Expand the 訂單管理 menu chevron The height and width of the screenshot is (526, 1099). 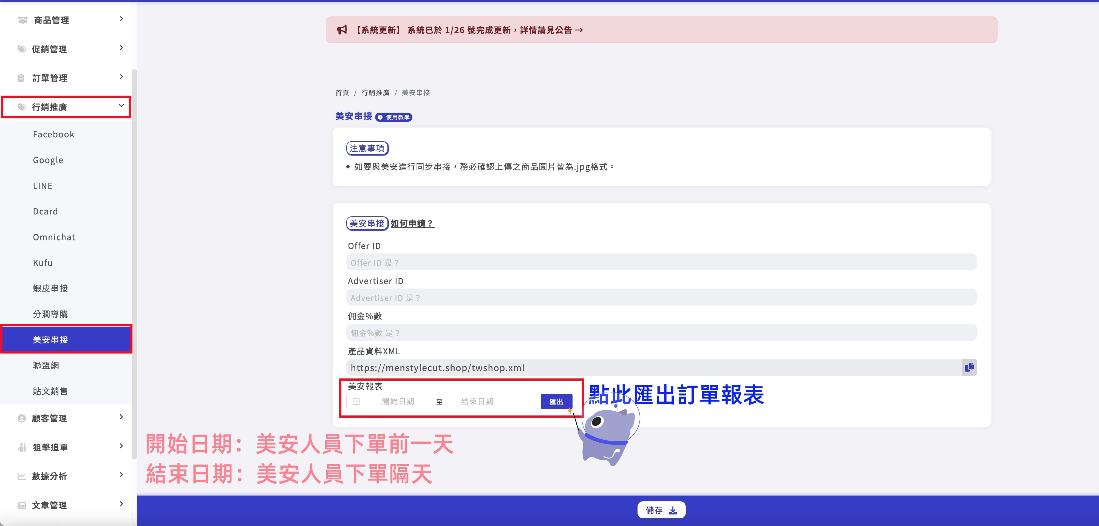(x=121, y=77)
